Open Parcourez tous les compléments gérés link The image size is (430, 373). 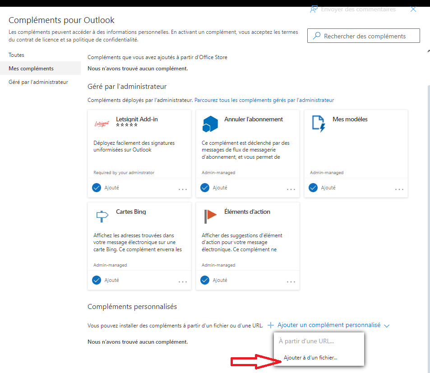(264, 100)
